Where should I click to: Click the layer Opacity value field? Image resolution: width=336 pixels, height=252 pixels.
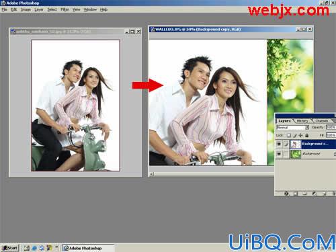(331, 127)
